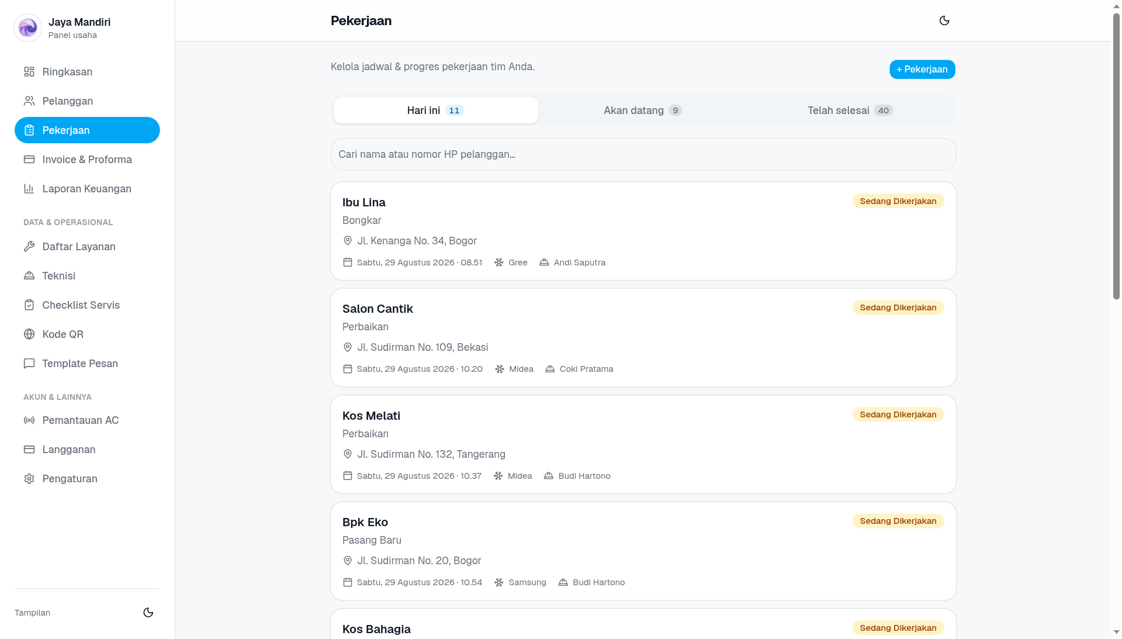Screen dimensions: 1122x639
Task: Click the Pemantauan AC broadcast icon
Action: click(29, 420)
